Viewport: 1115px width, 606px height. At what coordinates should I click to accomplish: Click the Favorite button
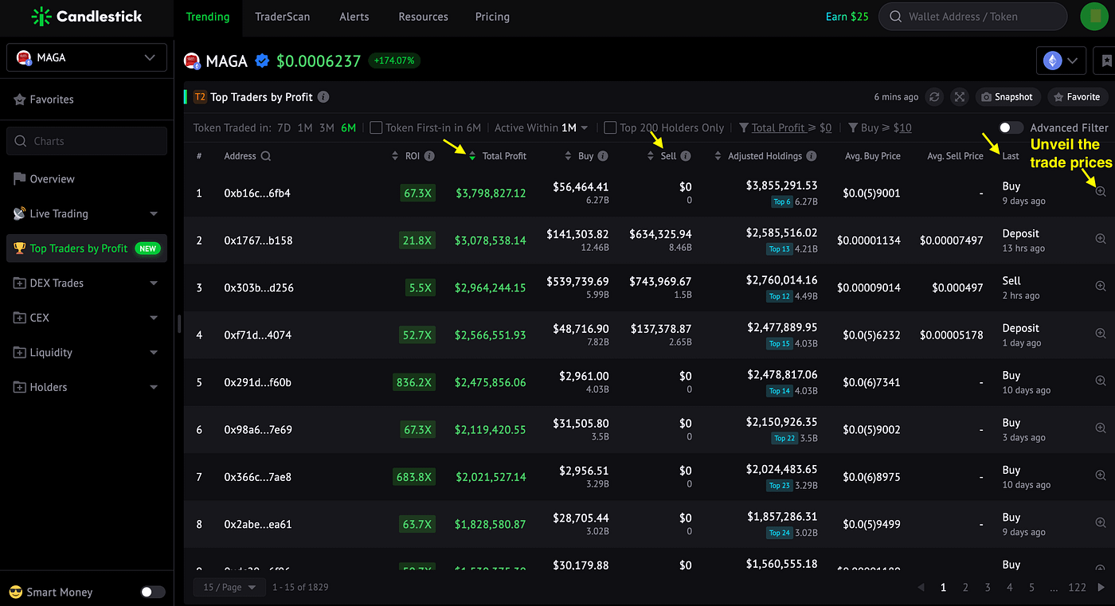click(x=1077, y=97)
